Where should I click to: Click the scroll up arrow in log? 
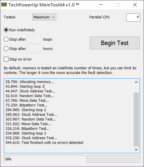[136, 82]
